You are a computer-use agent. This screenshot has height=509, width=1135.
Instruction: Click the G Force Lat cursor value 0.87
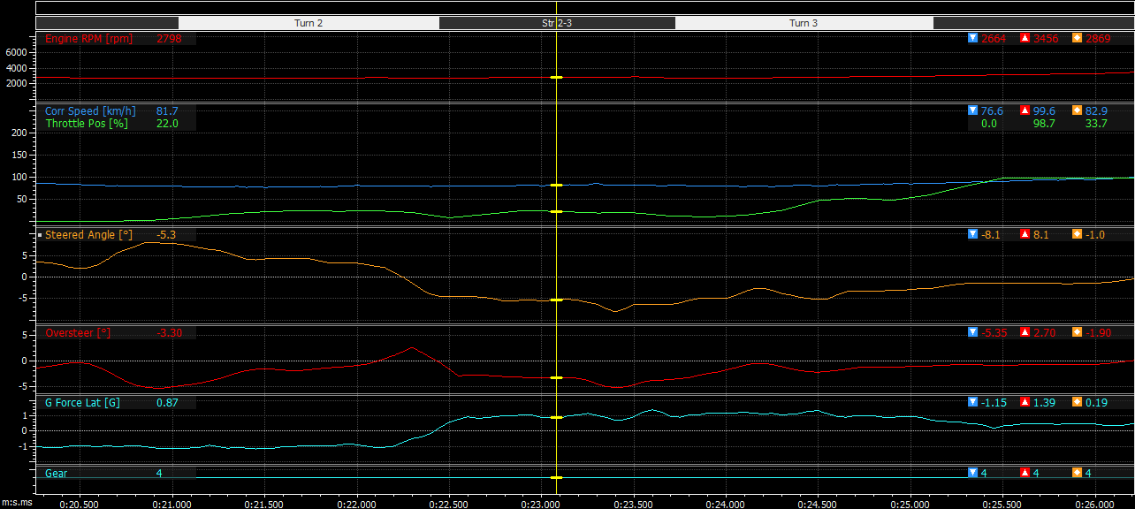(x=167, y=403)
